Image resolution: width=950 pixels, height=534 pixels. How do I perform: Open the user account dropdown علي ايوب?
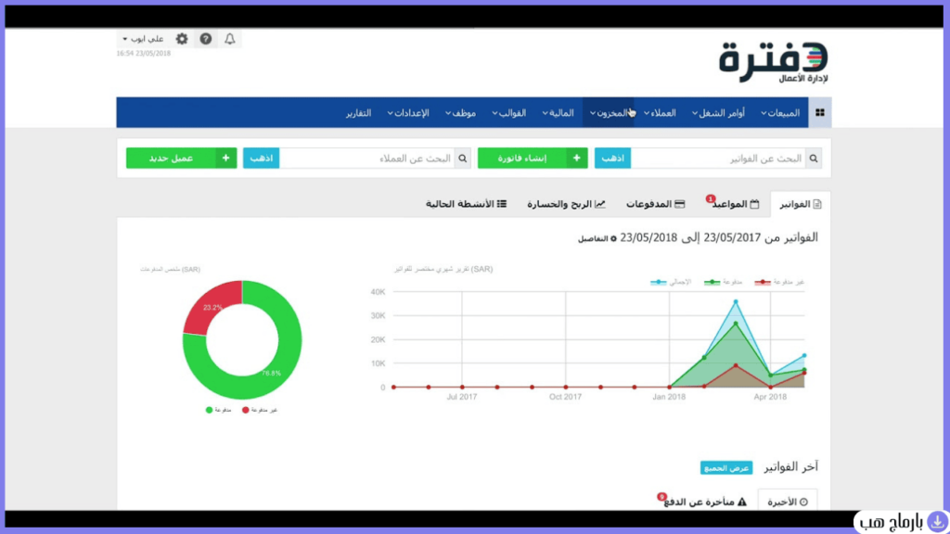pos(143,39)
